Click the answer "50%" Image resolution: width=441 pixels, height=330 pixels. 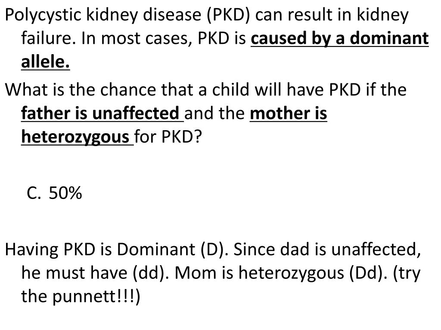coord(65,193)
